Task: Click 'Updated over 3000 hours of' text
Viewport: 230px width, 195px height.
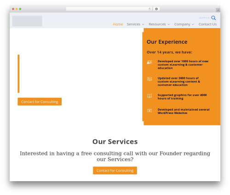Action: pos(178,78)
